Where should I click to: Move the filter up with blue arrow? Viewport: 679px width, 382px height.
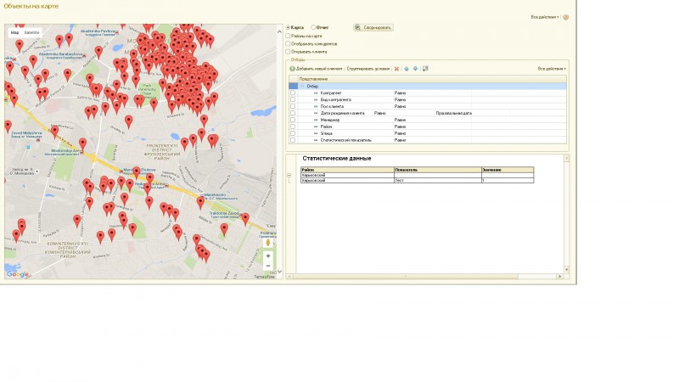click(406, 68)
